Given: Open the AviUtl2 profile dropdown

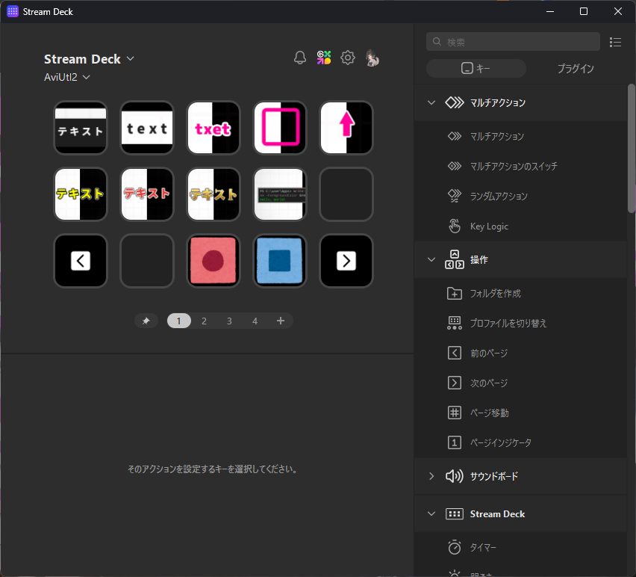Looking at the screenshot, I should coord(67,77).
